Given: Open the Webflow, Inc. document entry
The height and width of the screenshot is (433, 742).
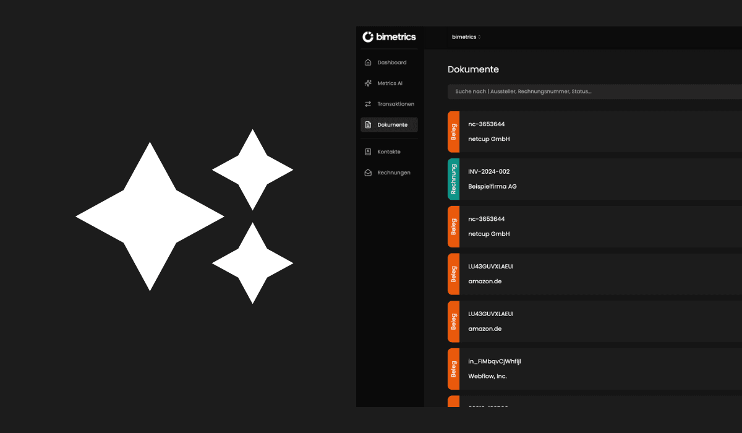Looking at the screenshot, I should pos(487,376).
